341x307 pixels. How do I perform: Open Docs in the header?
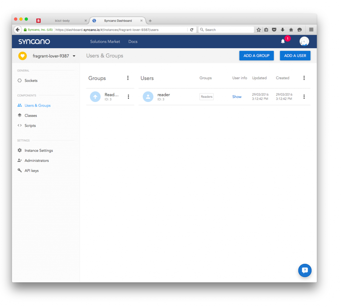(133, 42)
